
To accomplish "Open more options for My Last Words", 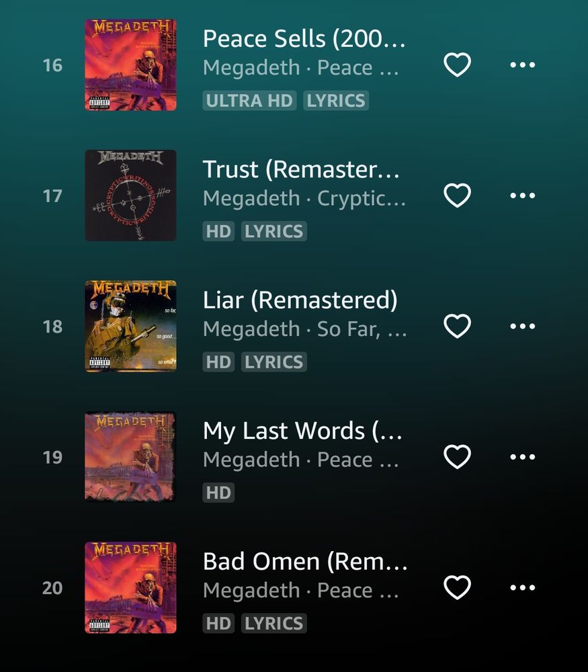I will (x=522, y=457).
